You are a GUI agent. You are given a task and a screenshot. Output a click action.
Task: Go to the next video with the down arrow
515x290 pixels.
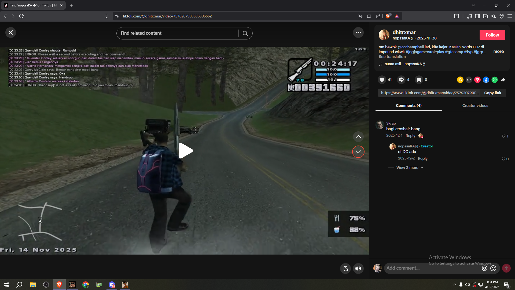click(358, 152)
